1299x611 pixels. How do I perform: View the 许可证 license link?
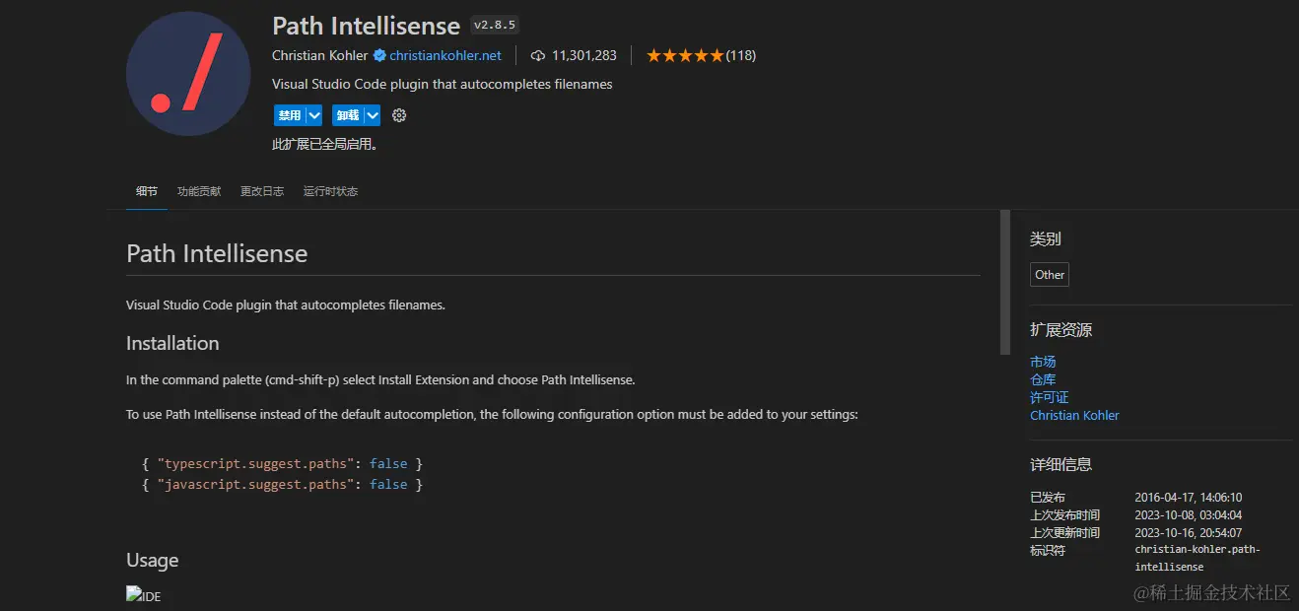click(1049, 396)
